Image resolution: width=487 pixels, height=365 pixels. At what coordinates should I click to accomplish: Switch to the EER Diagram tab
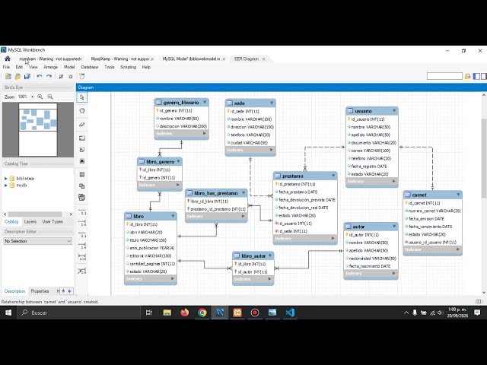(247, 59)
